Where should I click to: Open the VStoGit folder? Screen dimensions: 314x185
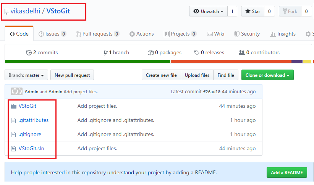click(28, 106)
